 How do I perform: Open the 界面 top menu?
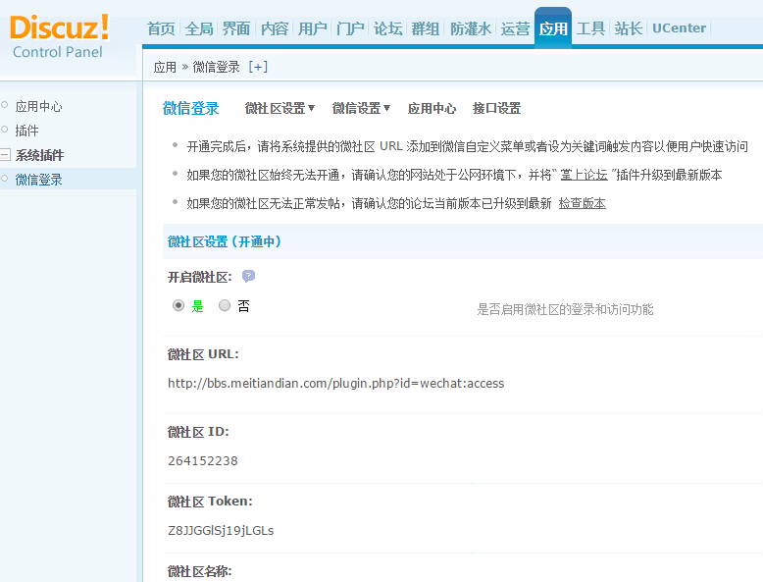click(x=236, y=28)
